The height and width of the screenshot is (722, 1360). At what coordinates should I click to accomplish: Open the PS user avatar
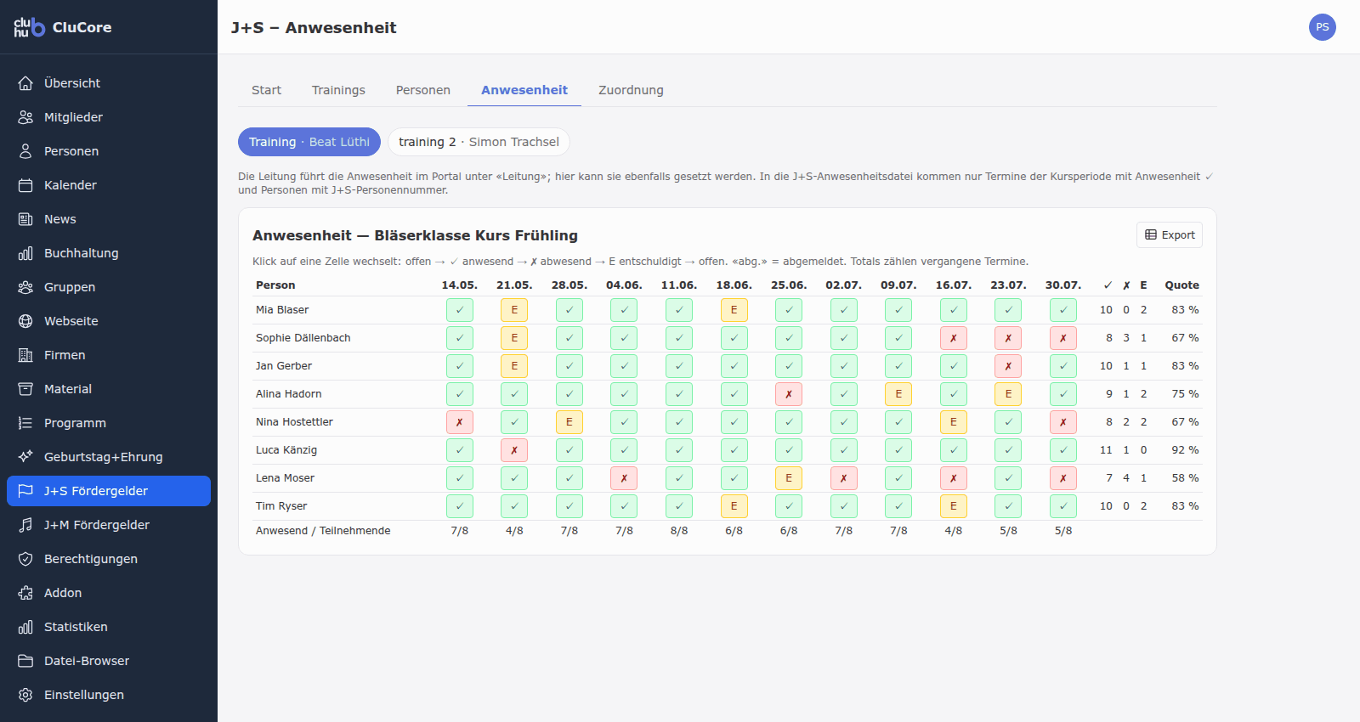click(1323, 27)
